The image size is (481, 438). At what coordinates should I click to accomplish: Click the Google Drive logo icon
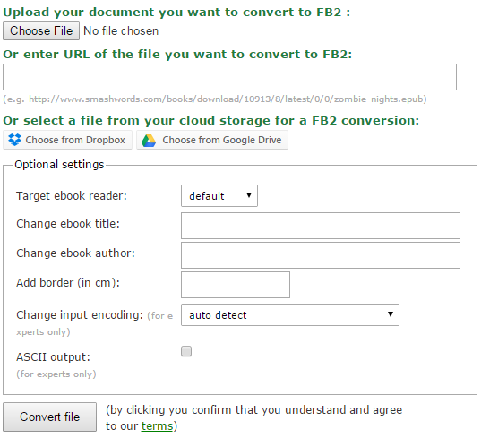point(149,141)
